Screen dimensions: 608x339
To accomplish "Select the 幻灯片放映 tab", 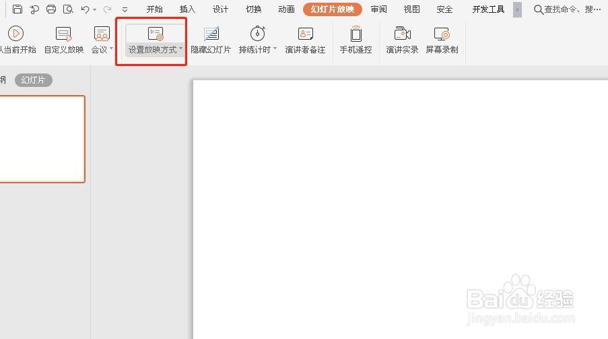I will [333, 9].
